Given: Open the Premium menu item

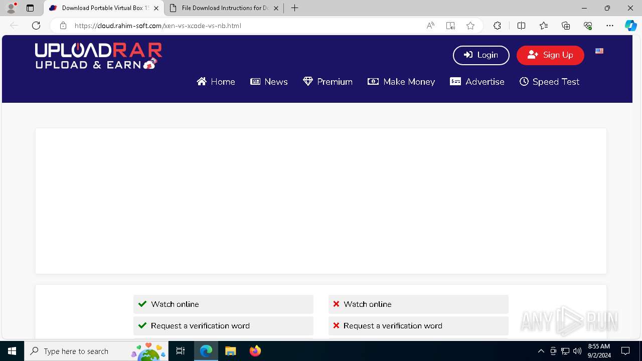Looking at the screenshot, I should pyautogui.click(x=328, y=82).
